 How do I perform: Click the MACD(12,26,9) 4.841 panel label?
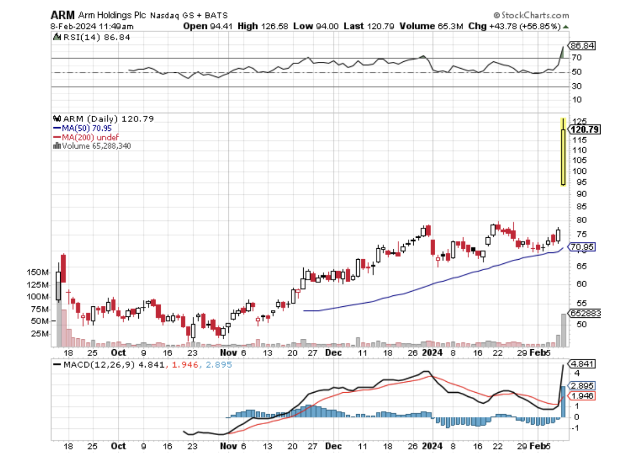pos(114,365)
